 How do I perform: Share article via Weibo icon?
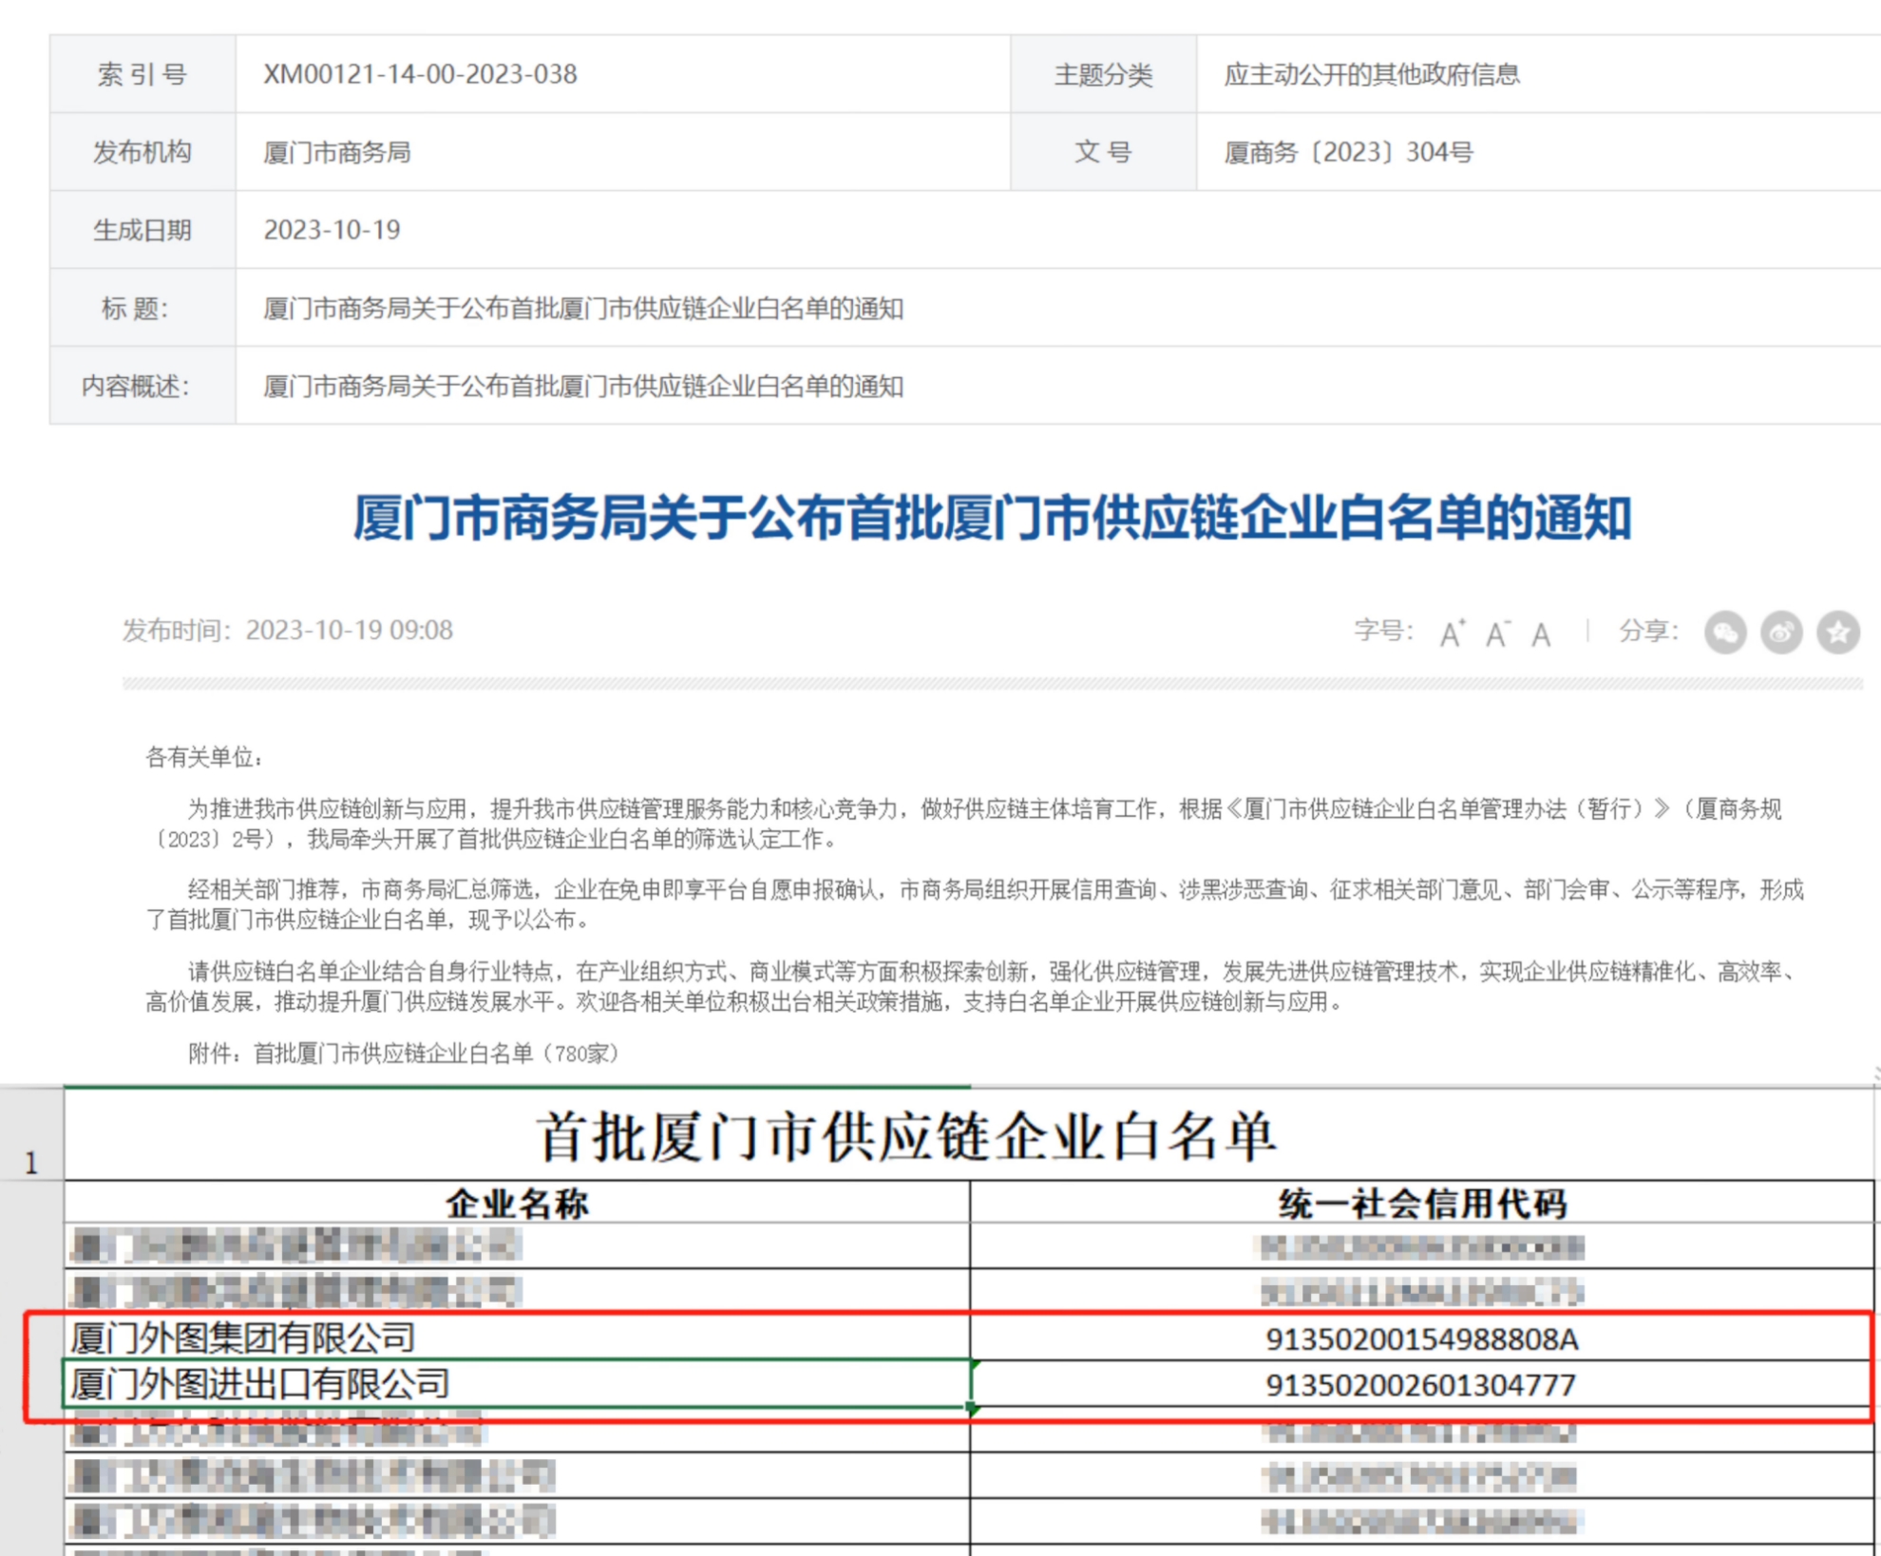click(x=1781, y=632)
